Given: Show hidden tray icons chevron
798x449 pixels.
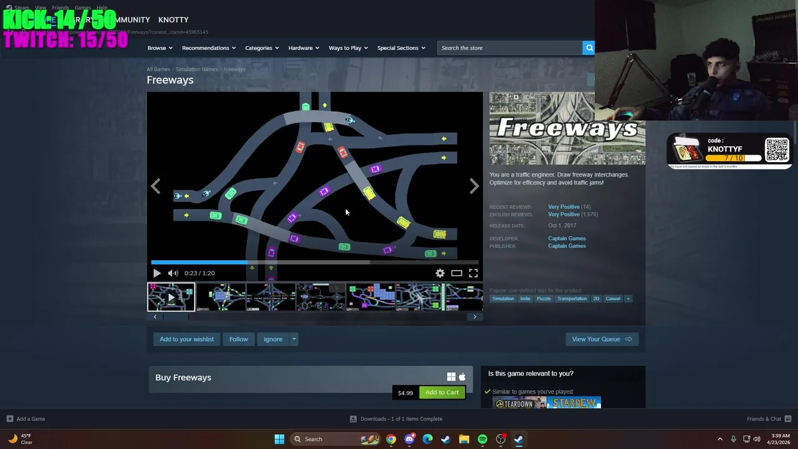Looking at the screenshot, I should [720, 439].
